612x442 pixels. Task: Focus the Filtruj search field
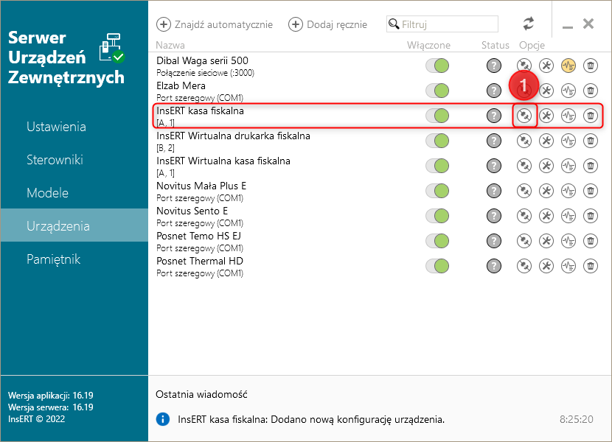442,24
